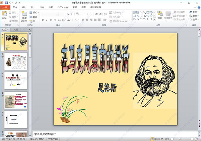
Task: Select the straight Line shape
Action: [141, 12]
